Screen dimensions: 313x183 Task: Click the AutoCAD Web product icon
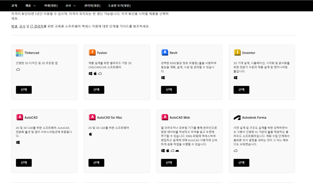coord(165,117)
